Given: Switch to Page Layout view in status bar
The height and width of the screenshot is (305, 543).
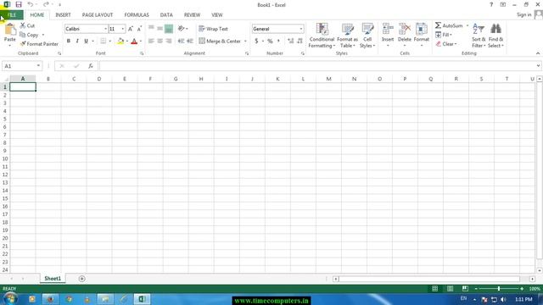Looking at the screenshot, I should click(x=450, y=289).
